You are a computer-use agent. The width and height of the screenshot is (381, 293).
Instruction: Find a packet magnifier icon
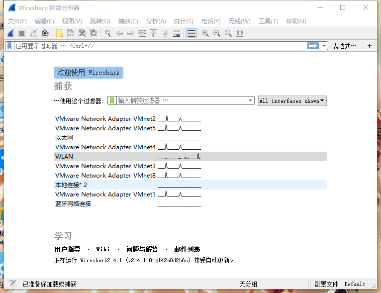(x=108, y=33)
